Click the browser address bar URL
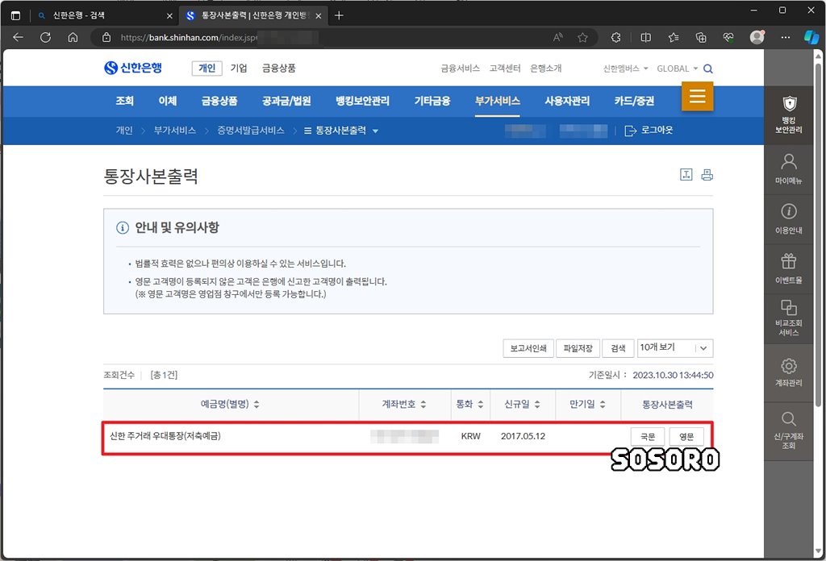The image size is (826, 561). pyautogui.click(x=189, y=37)
